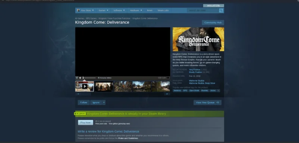The height and width of the screenshot is (143, 299).
Task: Go to All Games breadcrumb
Action: point(80,18)
